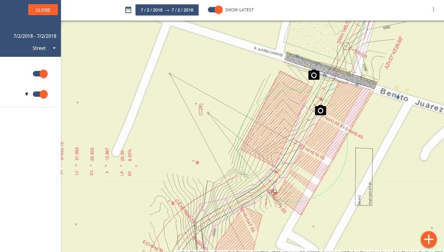Click the PINTURA ROJA label on the map
This screenshot has width=444, height=252.
coord(370,193)
